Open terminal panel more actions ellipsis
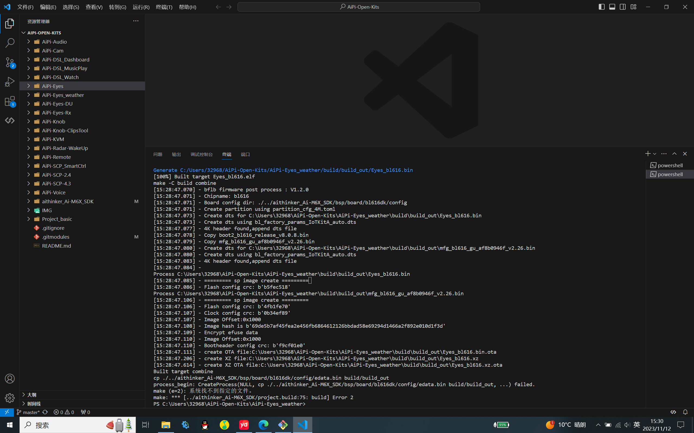The height and width of the screenshot is (433, 694). (664, 154)
